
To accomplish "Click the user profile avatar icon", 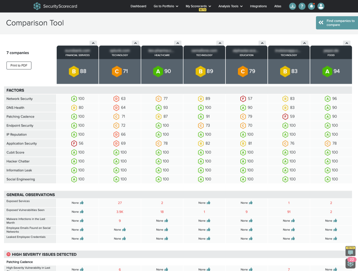I will [x=321, y=6].
